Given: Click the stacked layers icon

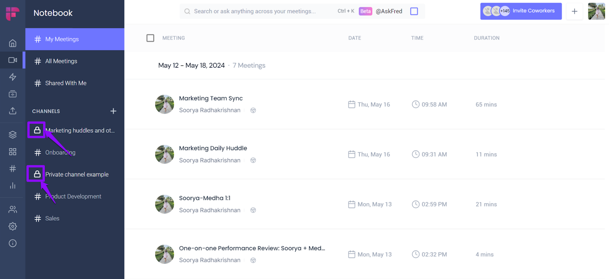Looking at the screenshot, I should [x=13, y=135].
